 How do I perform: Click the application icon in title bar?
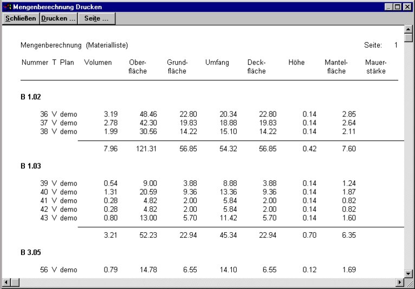(x=8, y=6)
